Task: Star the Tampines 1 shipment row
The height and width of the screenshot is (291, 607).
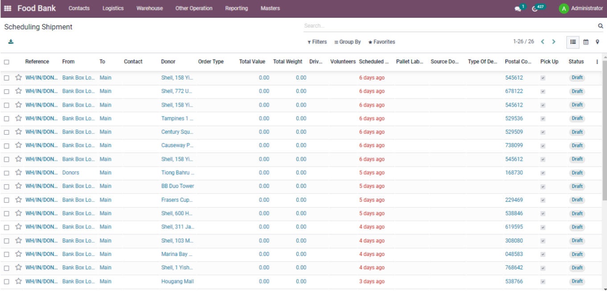Action: (x=18, y=118)
